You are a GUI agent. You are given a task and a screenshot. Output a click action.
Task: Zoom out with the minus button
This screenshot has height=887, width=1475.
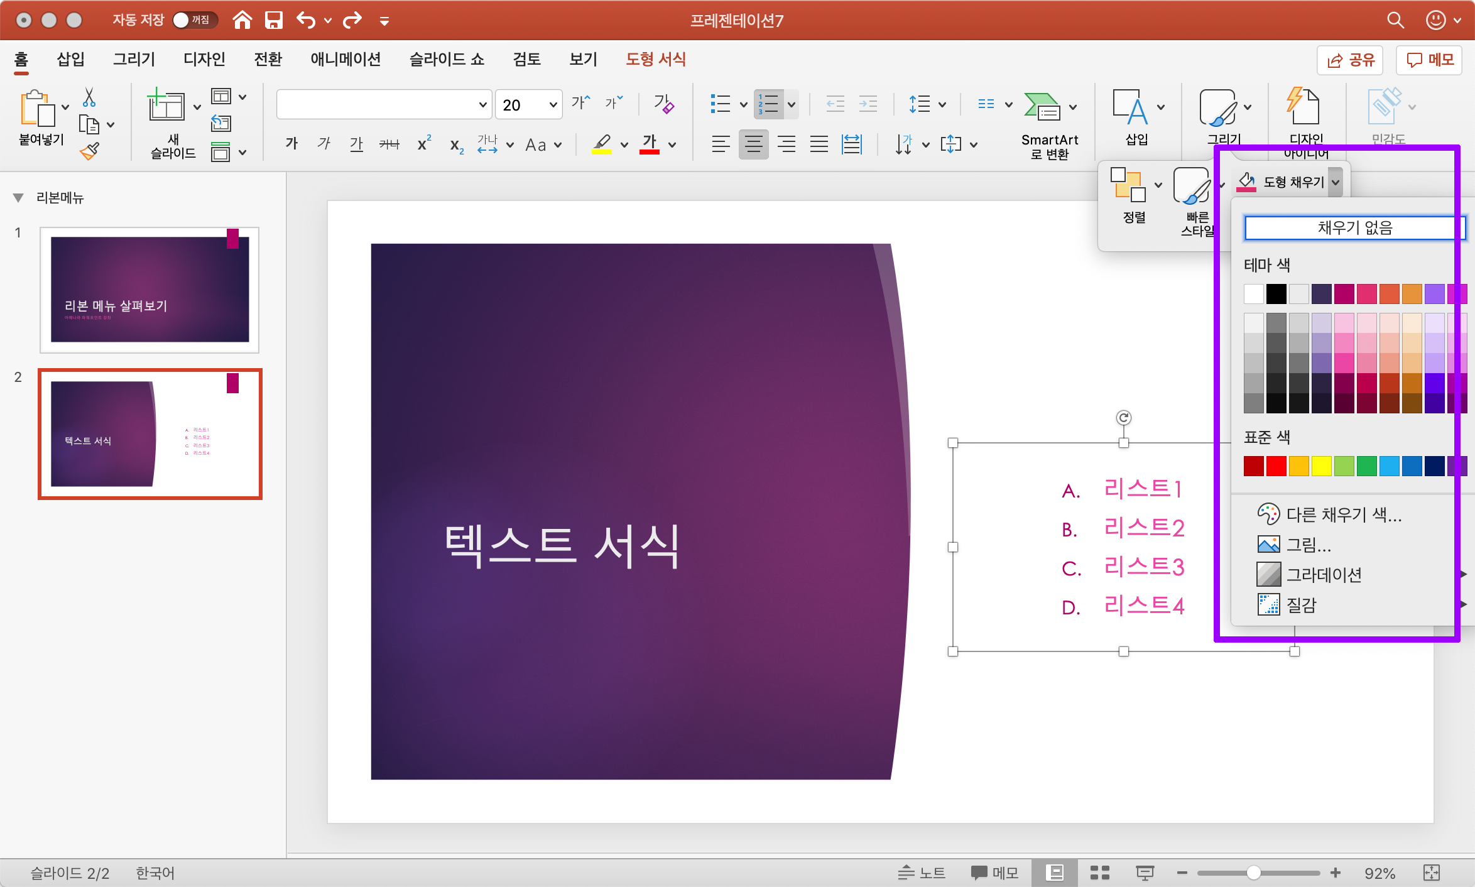click(x=1182, y=873)
